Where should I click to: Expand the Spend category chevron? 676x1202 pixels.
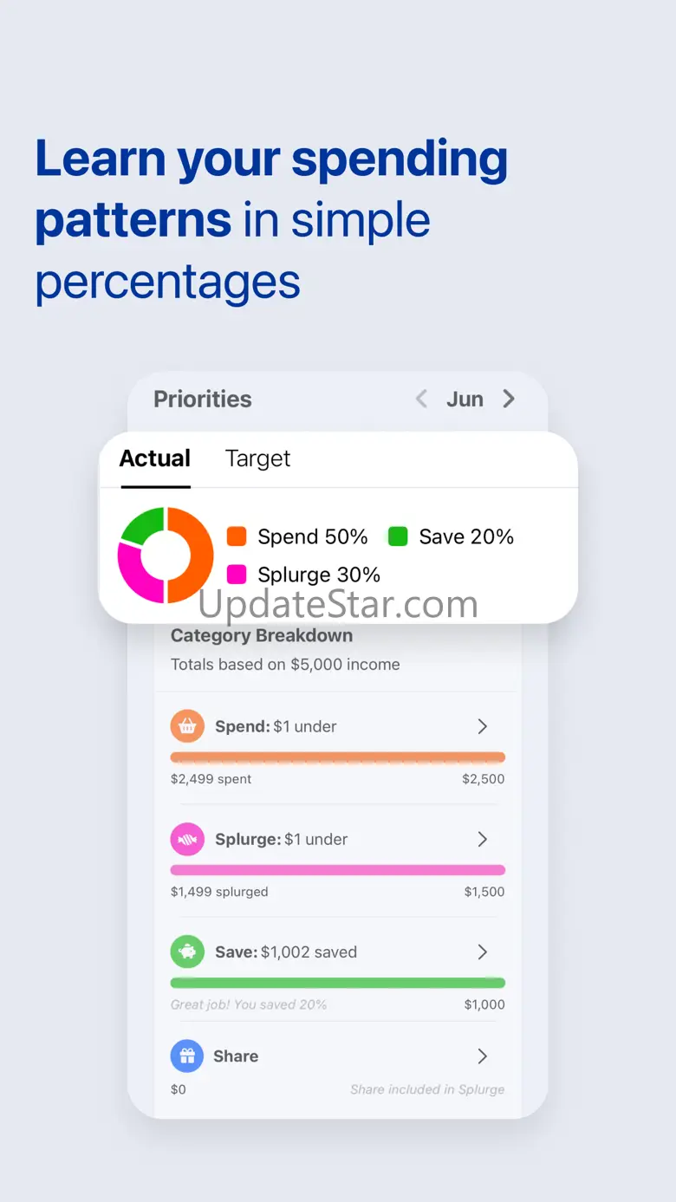click(483, 726)
